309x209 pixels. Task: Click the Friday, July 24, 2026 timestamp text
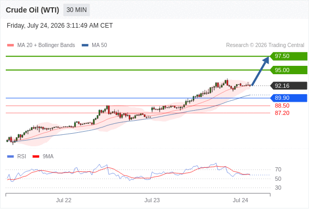[x=60, y=26]
